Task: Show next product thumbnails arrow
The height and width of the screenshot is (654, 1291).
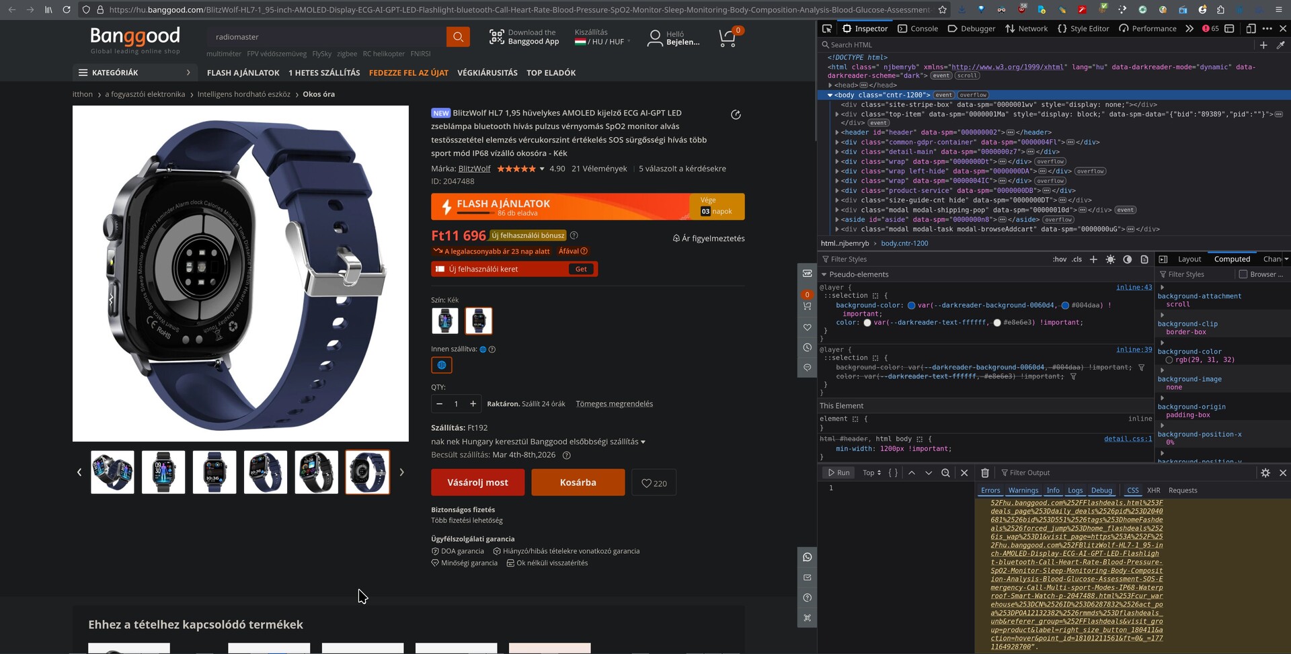Action: pyautogui.click(x=401, y=473)
